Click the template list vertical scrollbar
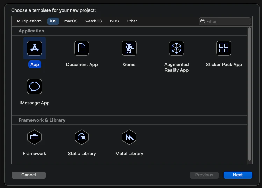 [x=250, y=94]
